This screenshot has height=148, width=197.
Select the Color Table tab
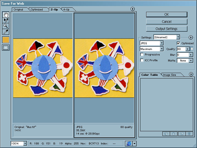point(149,75)
